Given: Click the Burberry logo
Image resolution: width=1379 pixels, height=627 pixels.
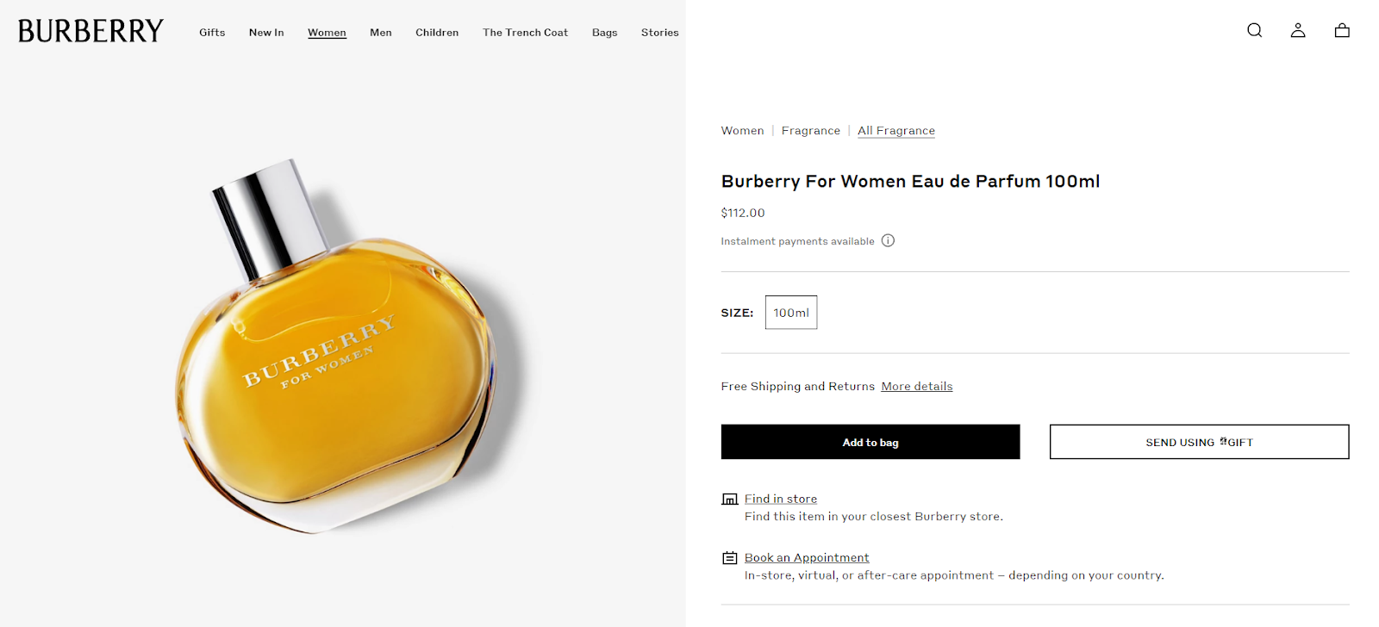Looking at the screenshot, I should pos(90,31).
